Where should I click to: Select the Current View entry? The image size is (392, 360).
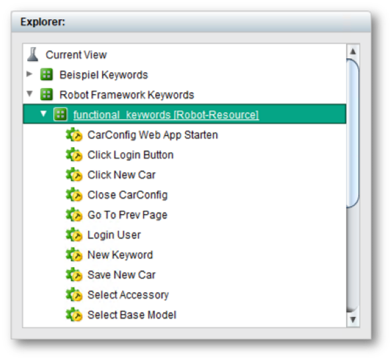point(76,55)
